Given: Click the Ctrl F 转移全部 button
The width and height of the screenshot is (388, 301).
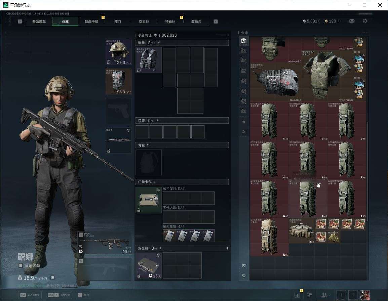Looking at the screenshot, I should (x=59, y=295).
